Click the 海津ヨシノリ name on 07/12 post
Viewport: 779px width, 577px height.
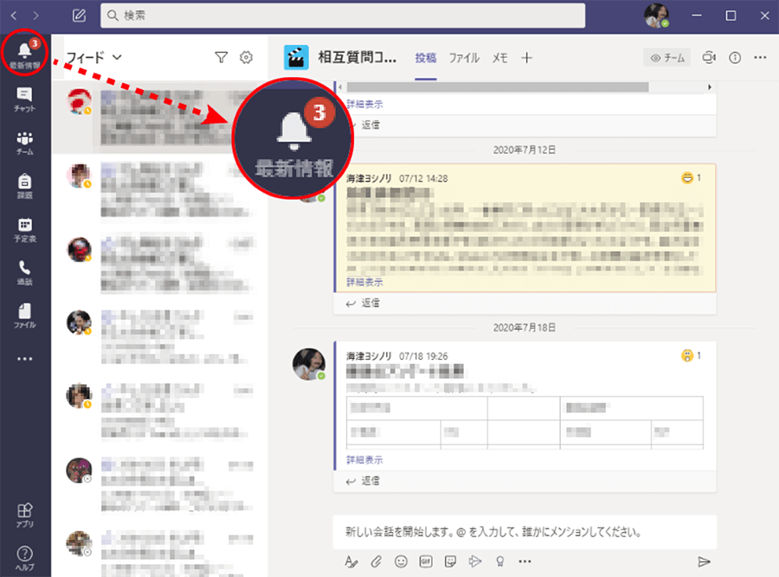tap(369, 178)
